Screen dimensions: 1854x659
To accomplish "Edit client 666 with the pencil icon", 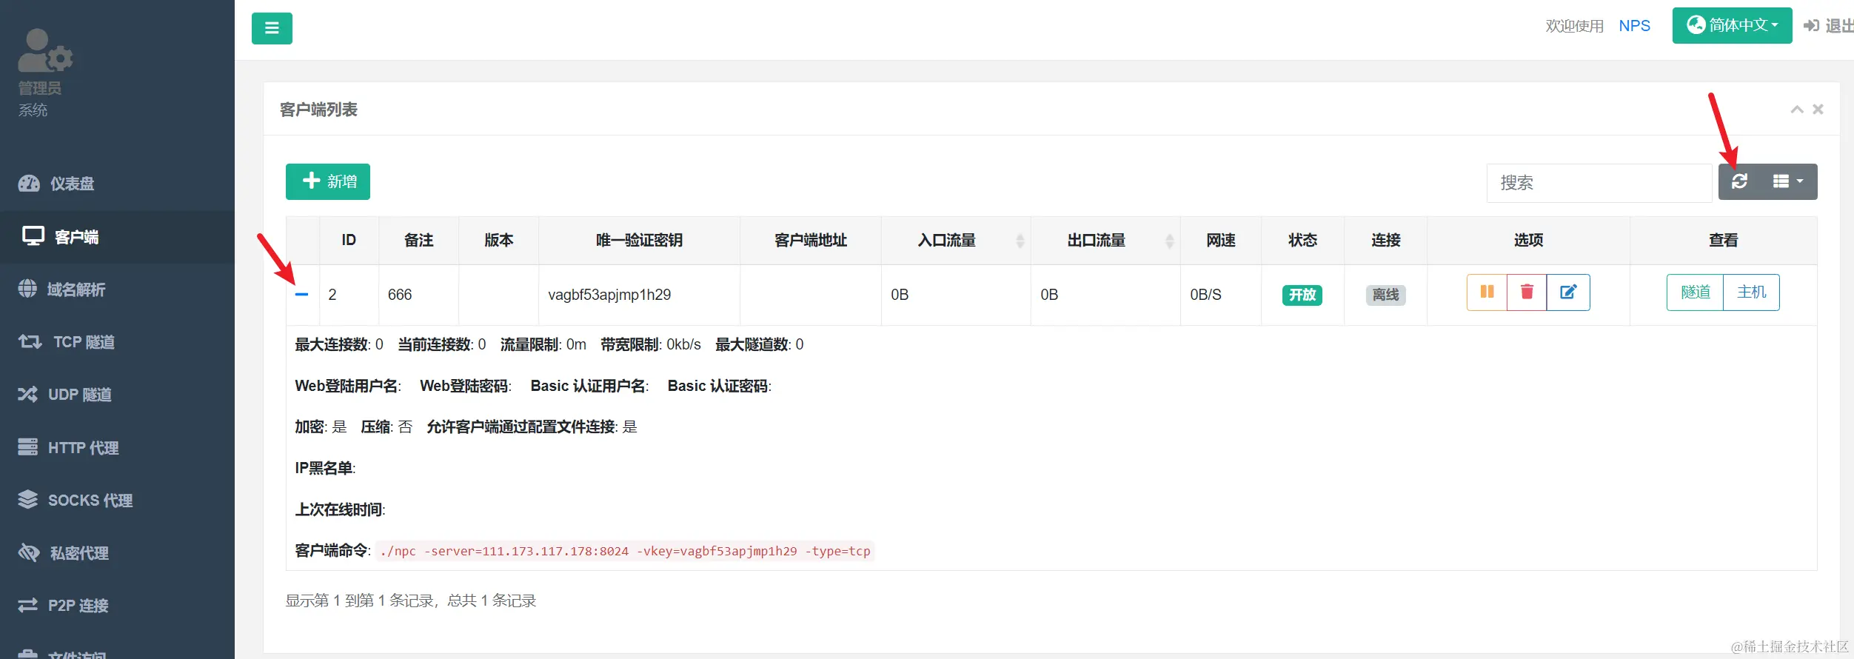I will pyautogui.click(x=1568, y=292).
